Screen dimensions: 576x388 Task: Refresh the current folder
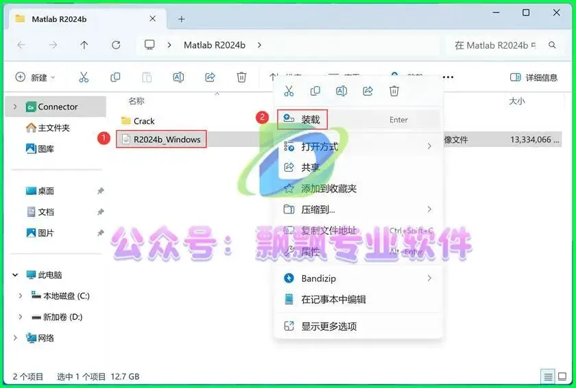point(116,45)
